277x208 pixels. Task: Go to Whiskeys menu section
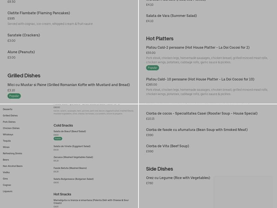[8, 135]
